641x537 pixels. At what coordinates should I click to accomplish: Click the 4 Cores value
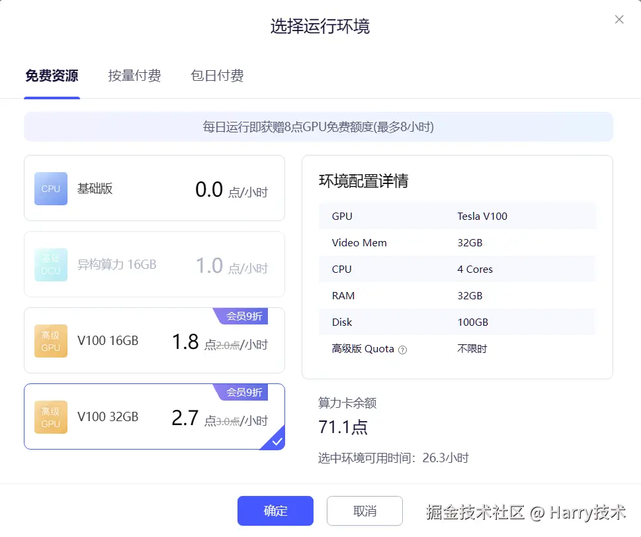475,269
